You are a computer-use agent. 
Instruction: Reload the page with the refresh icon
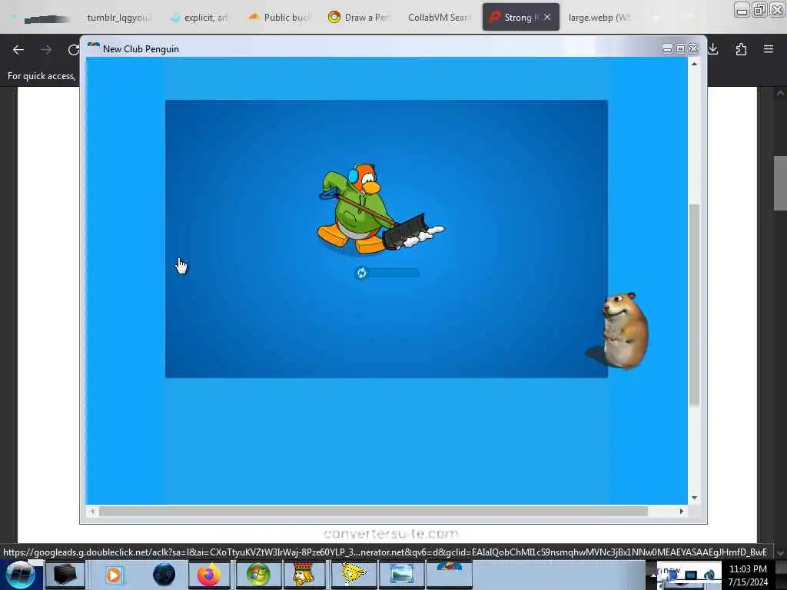pos(73,50)
